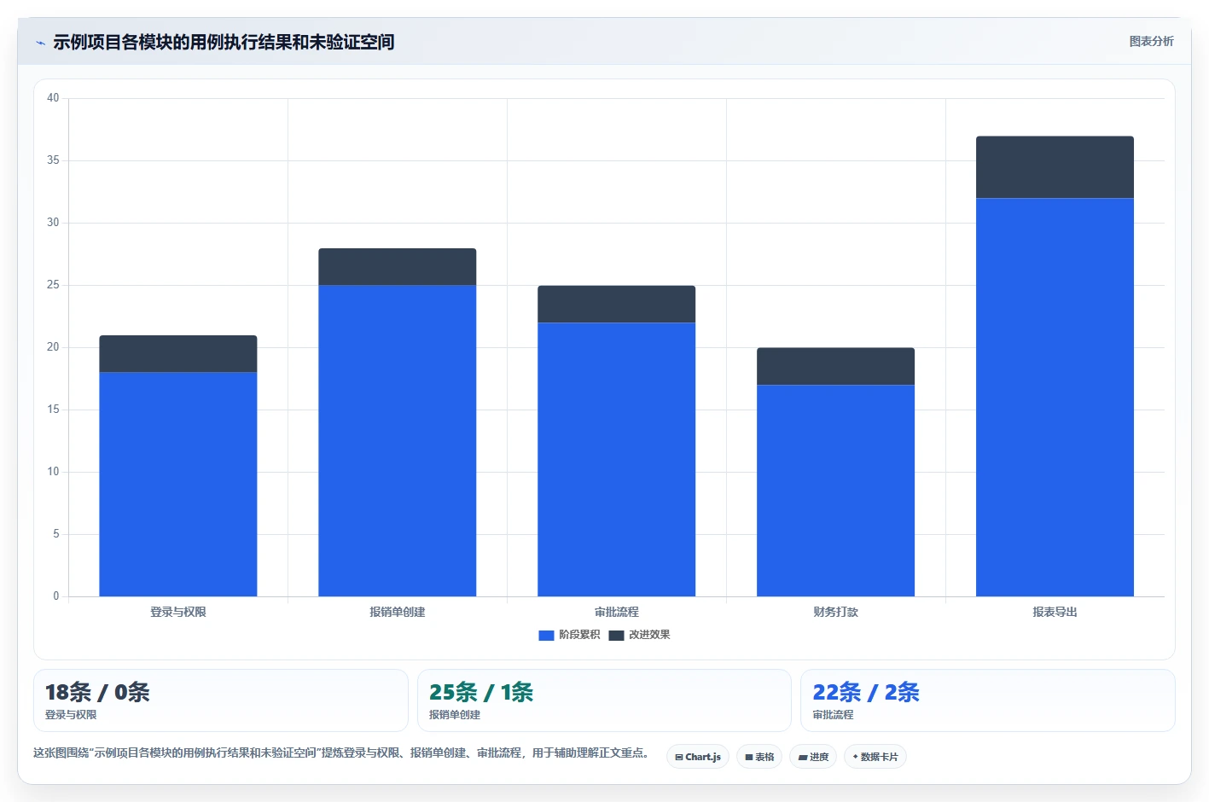Select the blue bar for 审批流程
The width and height of the screenshot is (1209, 802).
(x=617, y=459)
